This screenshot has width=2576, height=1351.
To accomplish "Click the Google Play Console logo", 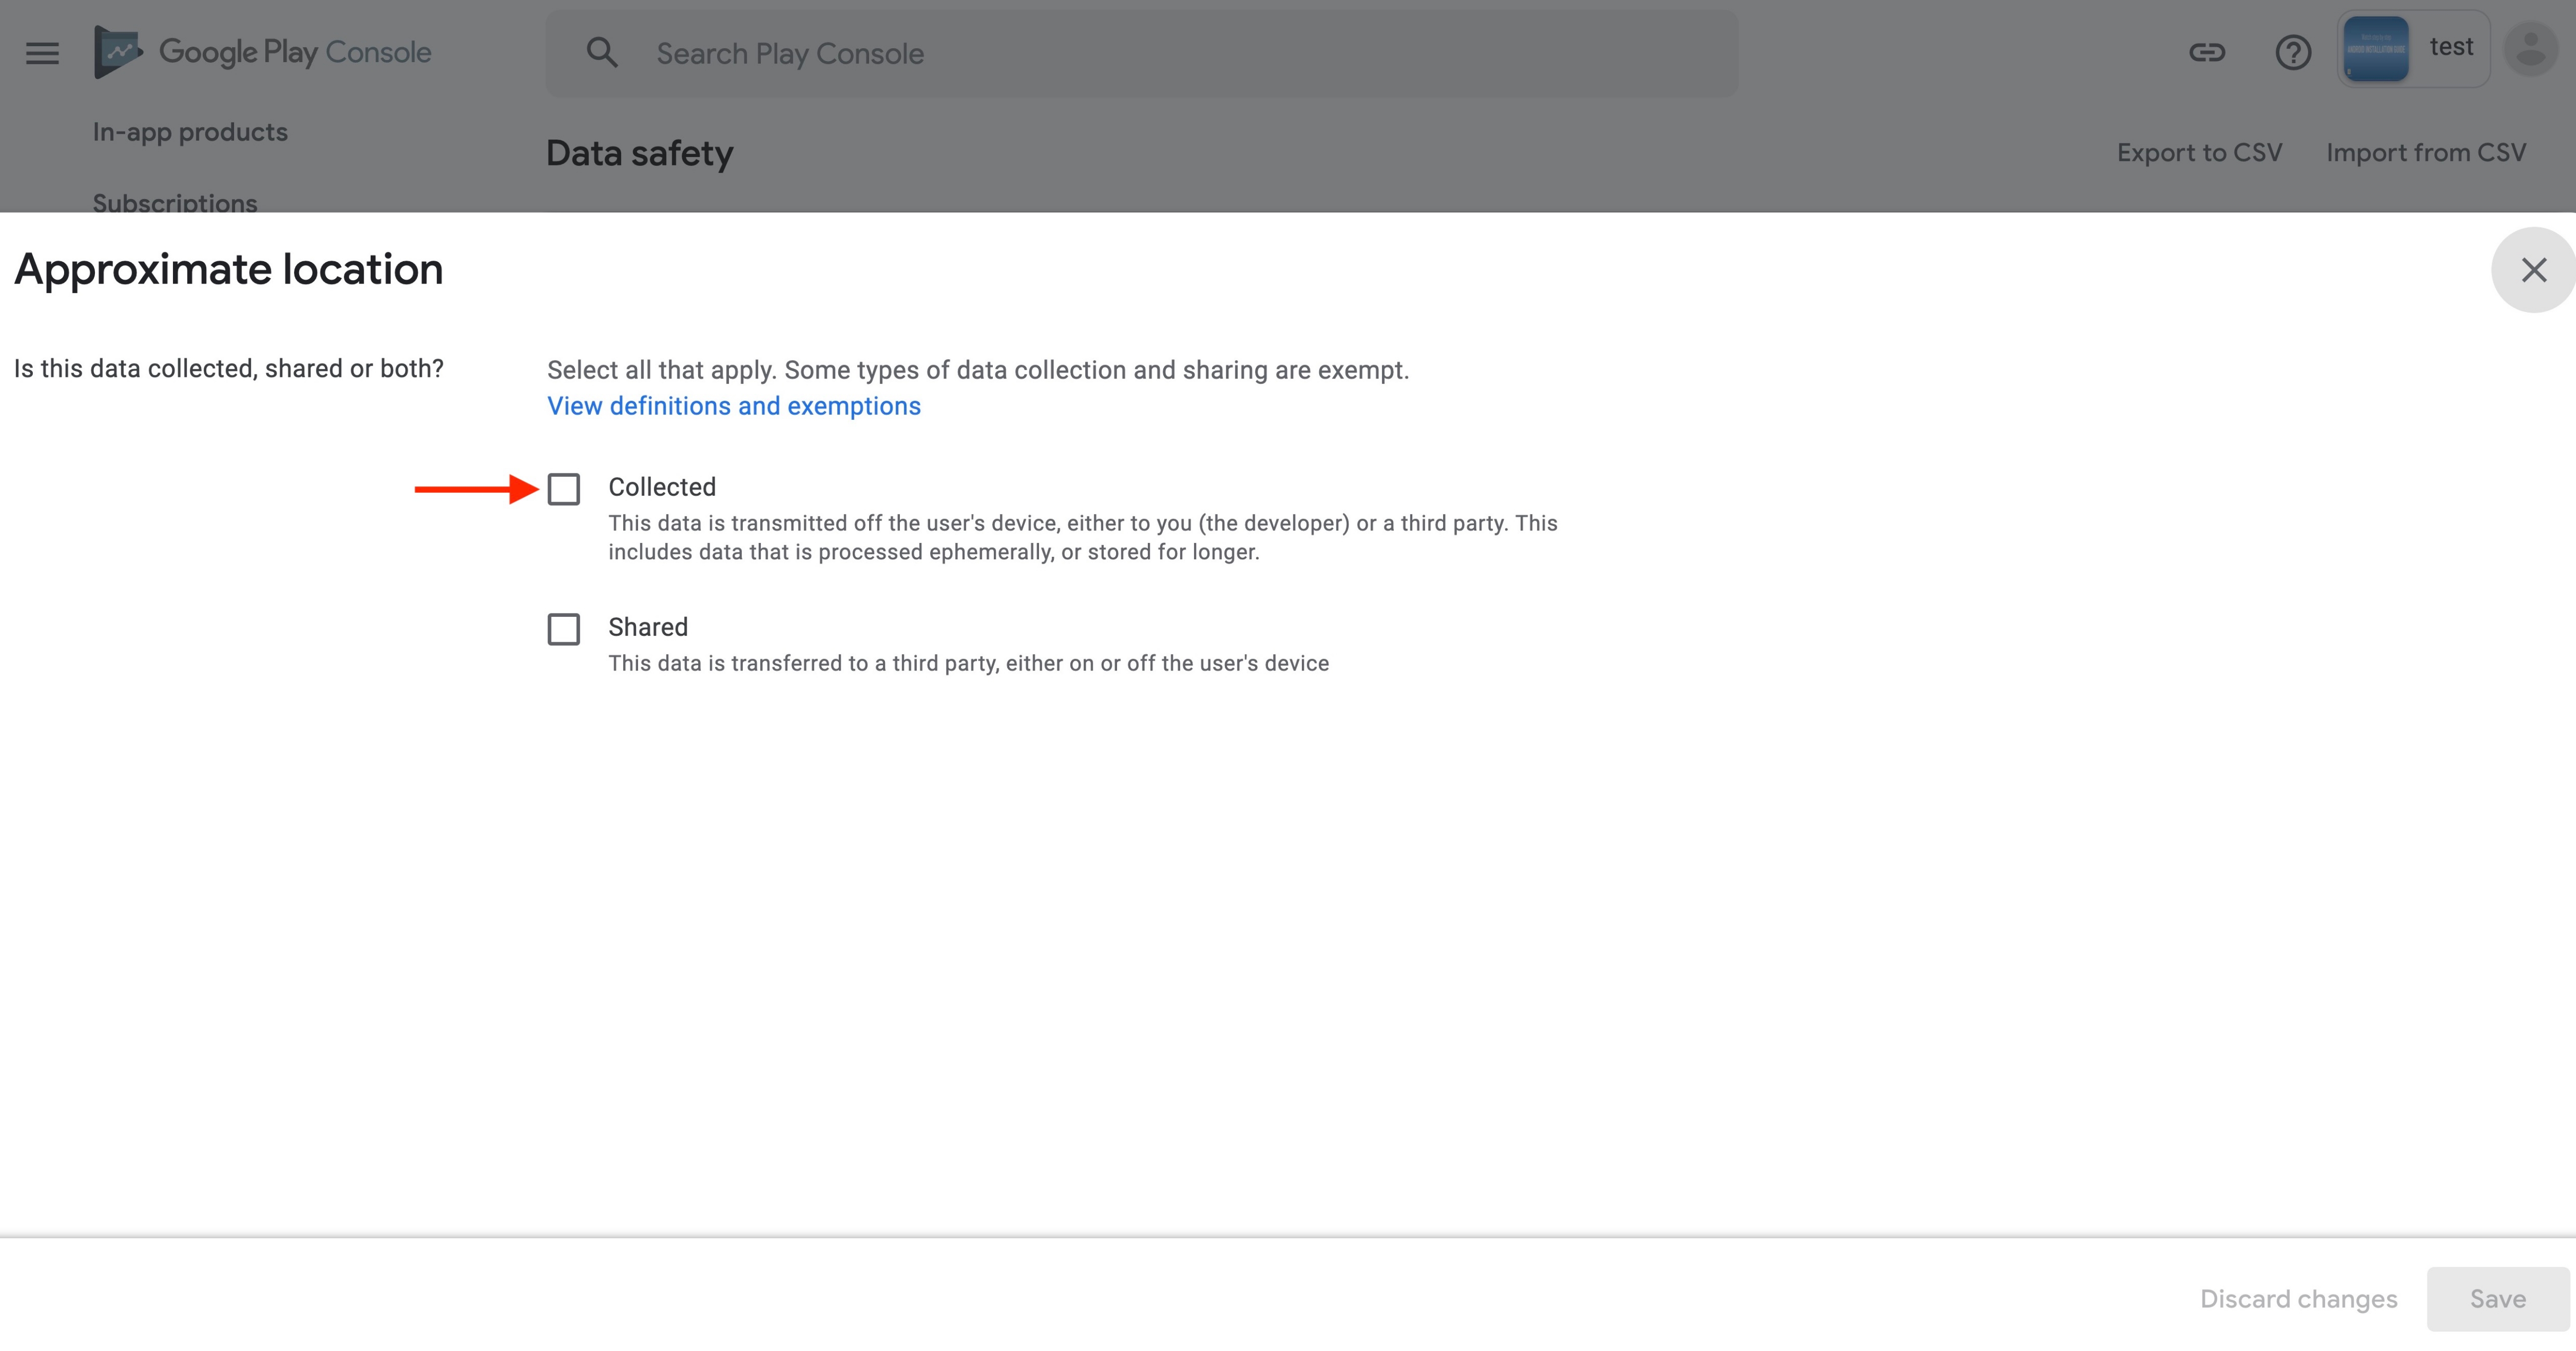I will tap(263, 52).
